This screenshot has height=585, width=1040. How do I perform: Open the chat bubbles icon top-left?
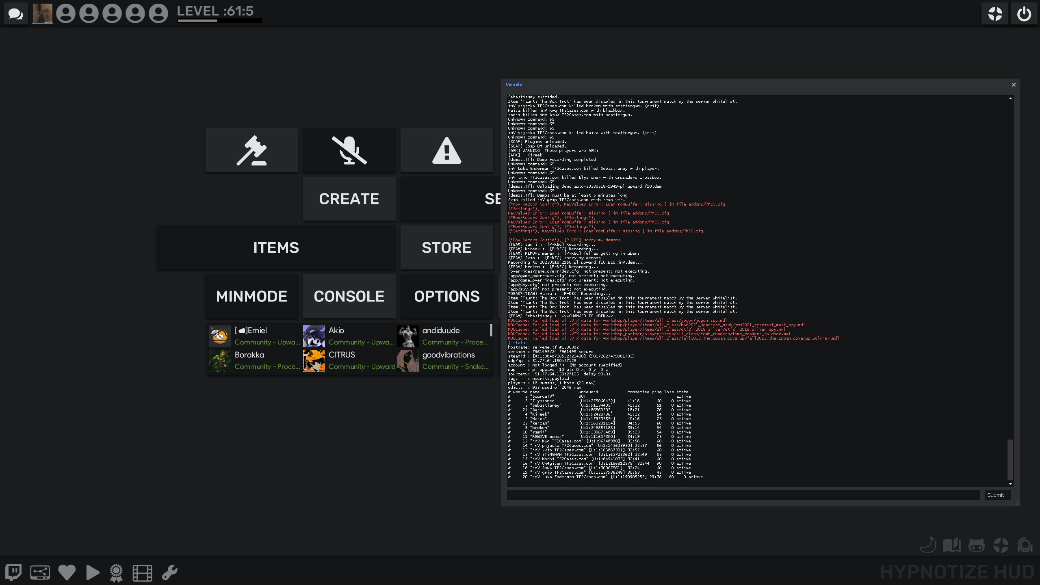click(16, 14)
